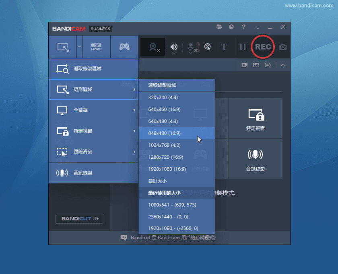The height and width of the screenshot is (274, 338).
Task: Toggle mouse click effect icon
Action: point(207,47)
